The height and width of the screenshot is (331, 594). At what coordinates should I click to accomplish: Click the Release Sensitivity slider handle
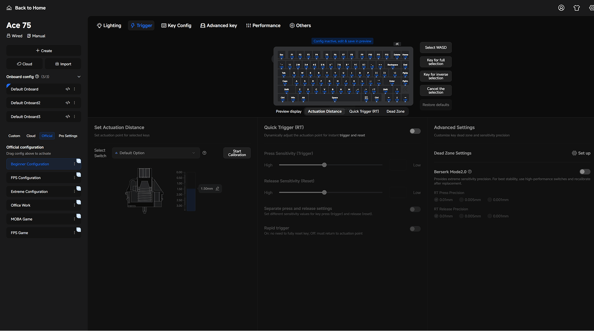[324, 192]
